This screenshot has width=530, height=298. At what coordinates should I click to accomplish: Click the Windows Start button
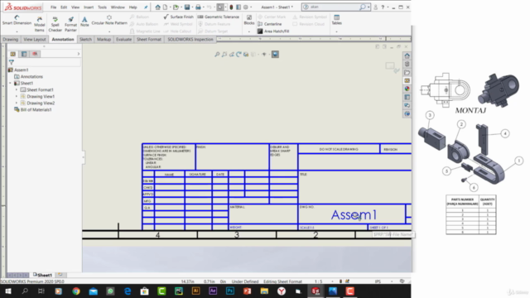tap(7, 291)
